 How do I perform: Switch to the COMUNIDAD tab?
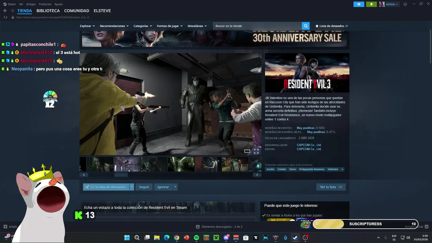[x=77, y=11]
